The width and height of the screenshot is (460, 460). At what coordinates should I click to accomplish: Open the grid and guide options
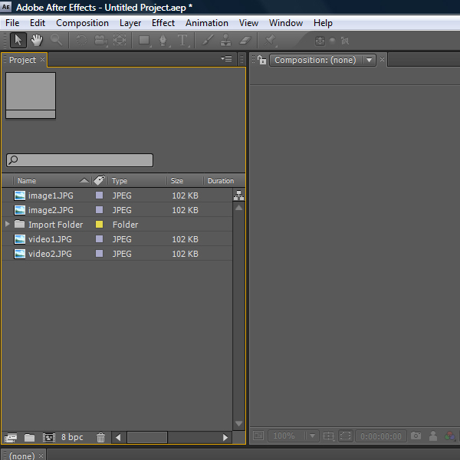[x=329, y=436]
